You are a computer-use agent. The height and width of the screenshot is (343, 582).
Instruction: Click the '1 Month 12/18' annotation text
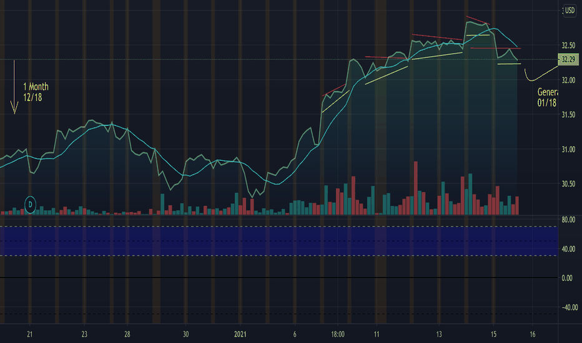click(x=36, y=92)
